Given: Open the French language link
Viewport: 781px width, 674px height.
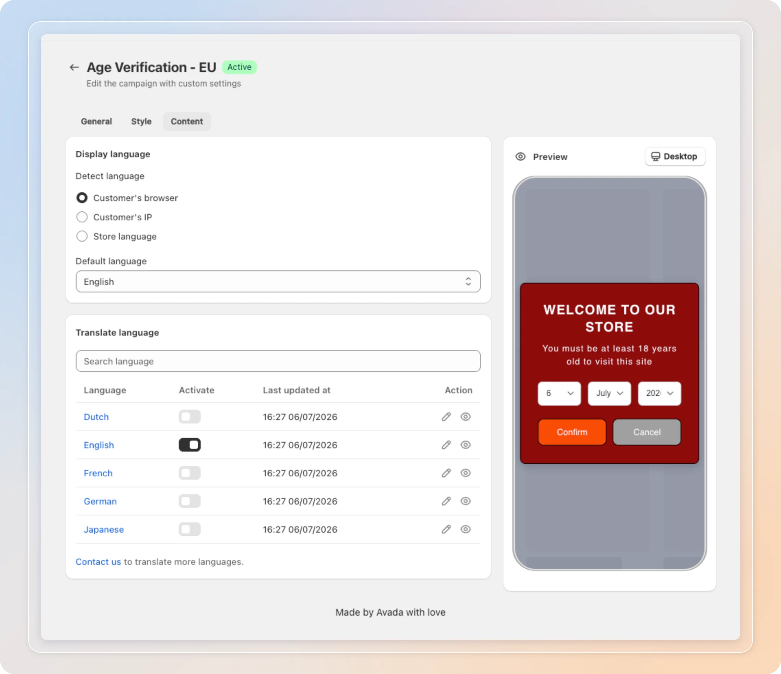Looking at the screenshot, I should click(98, 473).
